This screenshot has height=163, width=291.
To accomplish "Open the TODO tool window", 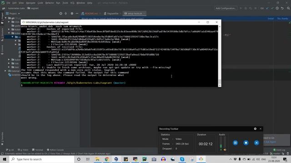I will [x=23, y=150].
